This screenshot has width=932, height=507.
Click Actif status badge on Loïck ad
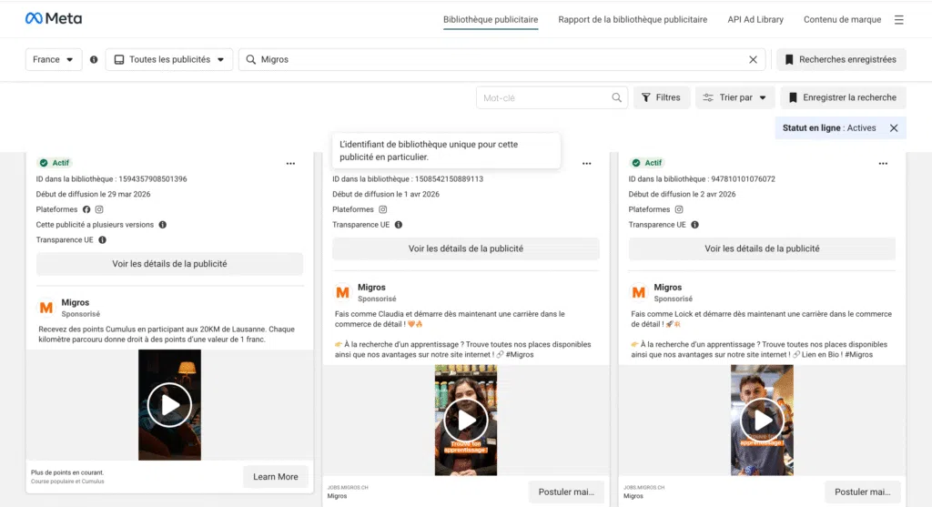pyautogui.click(x=647, y=163)
